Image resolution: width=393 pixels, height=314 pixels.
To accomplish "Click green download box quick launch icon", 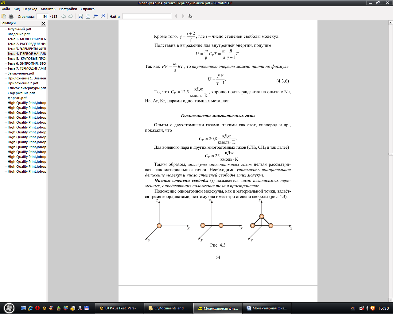I will pos(59,308).
